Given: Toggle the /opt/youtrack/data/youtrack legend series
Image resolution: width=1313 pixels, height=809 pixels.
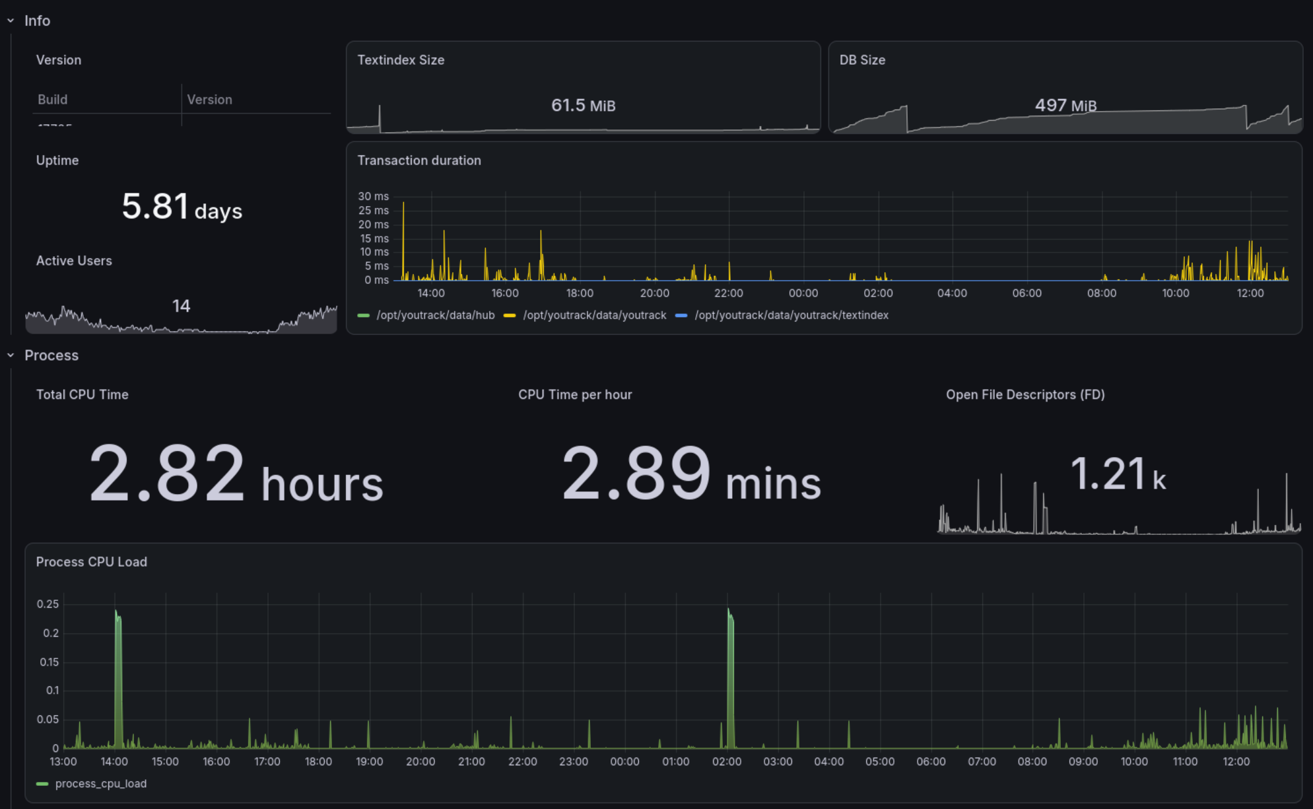Looking at the screenshot, I should pos(595,316).
